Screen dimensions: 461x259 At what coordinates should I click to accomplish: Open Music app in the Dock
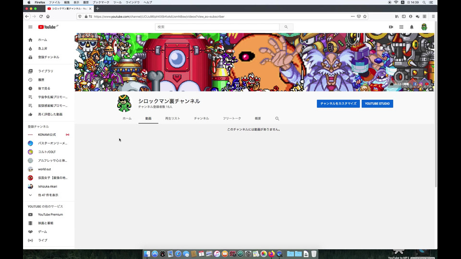217,254
